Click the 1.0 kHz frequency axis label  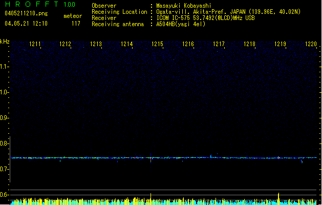(5, 92)
